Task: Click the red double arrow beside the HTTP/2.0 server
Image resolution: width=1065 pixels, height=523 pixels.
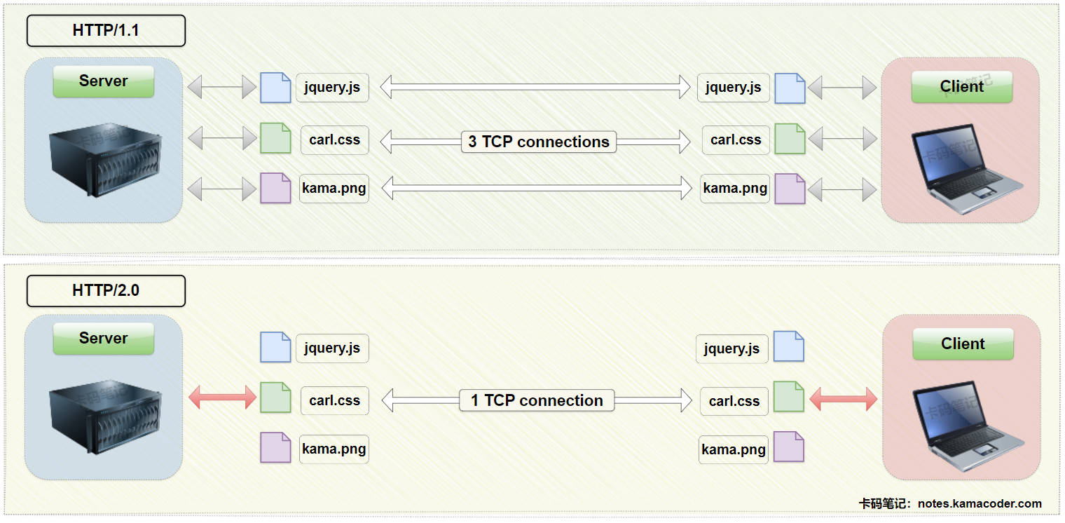Action: [x=223, y=398]
